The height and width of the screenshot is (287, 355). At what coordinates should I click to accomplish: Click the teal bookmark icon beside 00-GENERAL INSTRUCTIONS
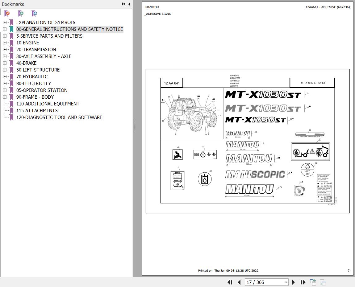[11, 29]
